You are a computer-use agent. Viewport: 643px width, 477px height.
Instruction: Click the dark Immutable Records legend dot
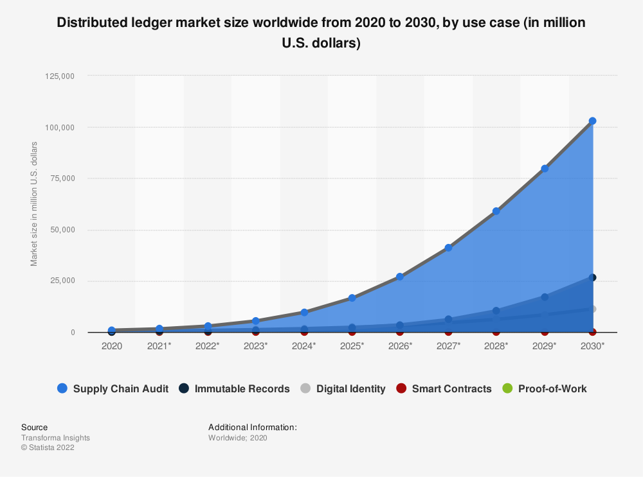click(183, 388)
